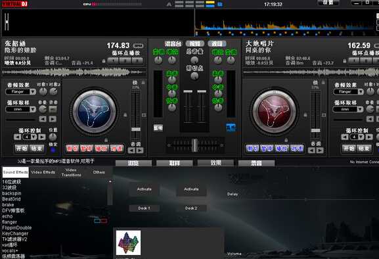Click left deck effect parameter 1 knob
Viewport: 379px width, 259px height.
click(x=43, y=91)
